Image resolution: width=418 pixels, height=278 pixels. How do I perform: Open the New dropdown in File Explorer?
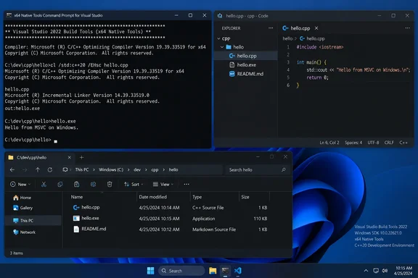(x=20, y=184)
